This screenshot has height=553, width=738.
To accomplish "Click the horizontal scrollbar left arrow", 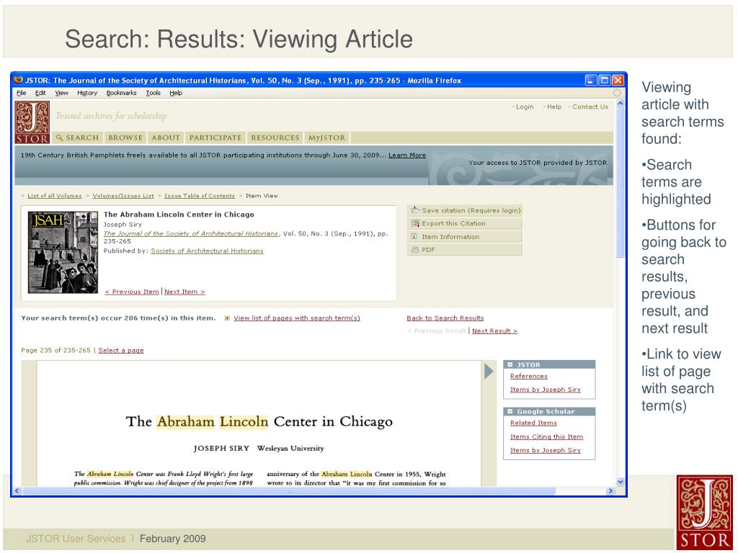I will coord(17,491).
